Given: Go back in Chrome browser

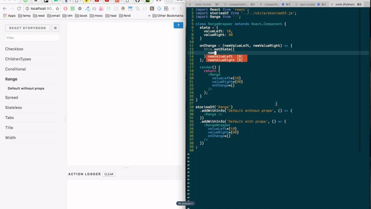Looking at the screenshot, I should (5, 9).
